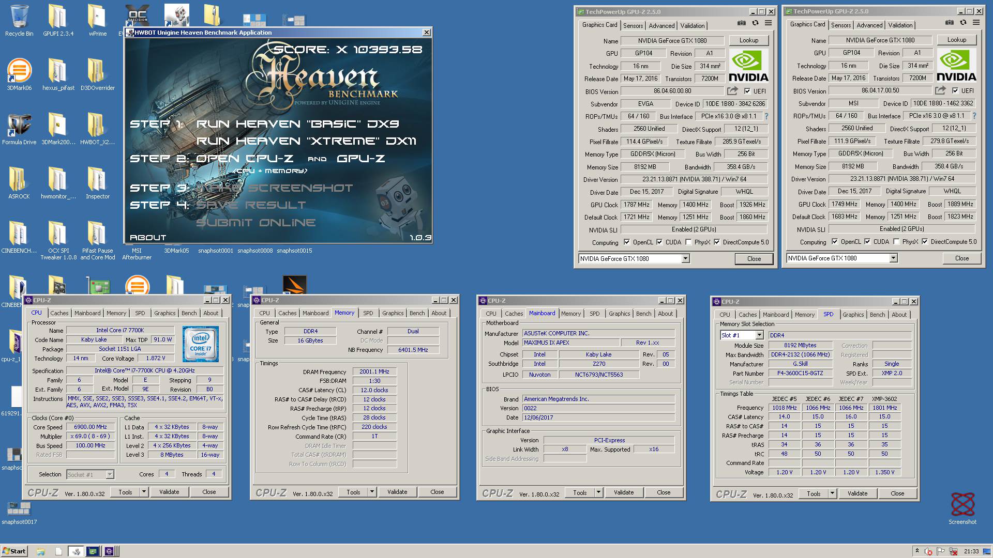Click Close button in right GPU-Z
Image resolution: width=993 pixels, height=558 pixels.
tap(962, 258)
